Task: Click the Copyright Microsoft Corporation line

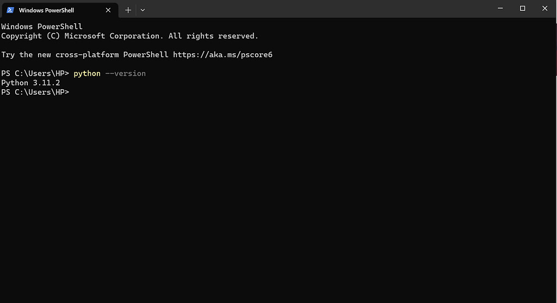Action: (129, 36)
